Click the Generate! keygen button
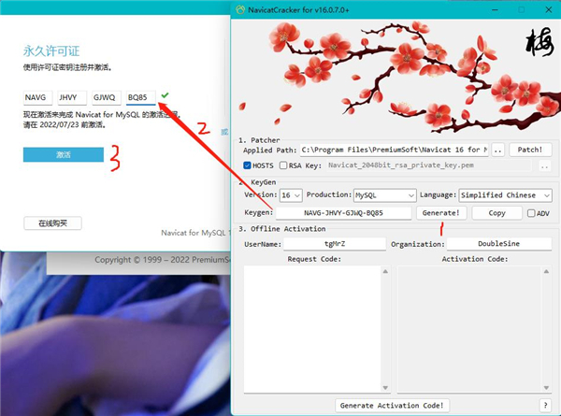Viewport: 561px width, 416px height. click(x=441, y=213)
